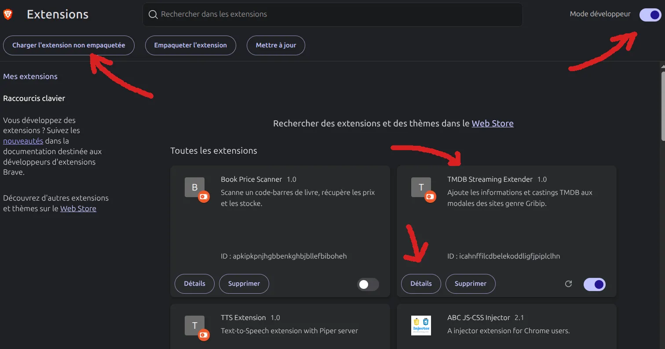Click 'Scanne un code-barres de livre' description
The width and height of the screenshot is (665, 349).
click(298, 198)
